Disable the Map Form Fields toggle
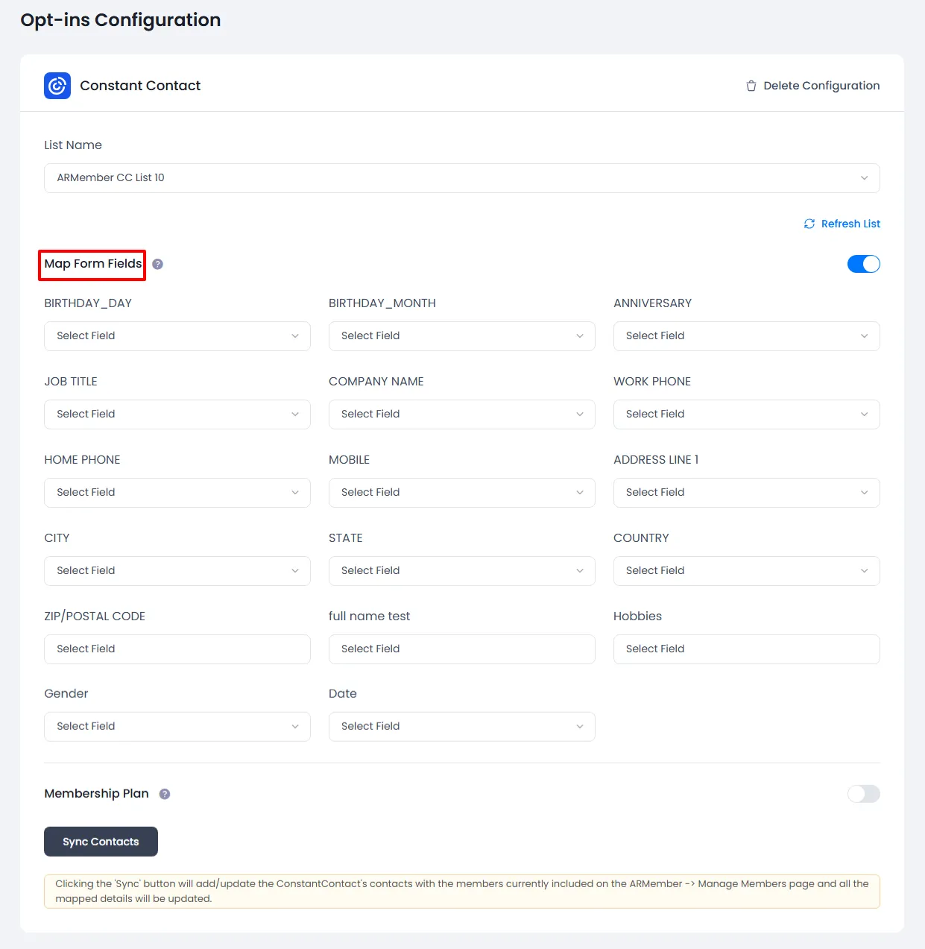The width and height of the screenshot is (925, 949). (x=863, y=264)
